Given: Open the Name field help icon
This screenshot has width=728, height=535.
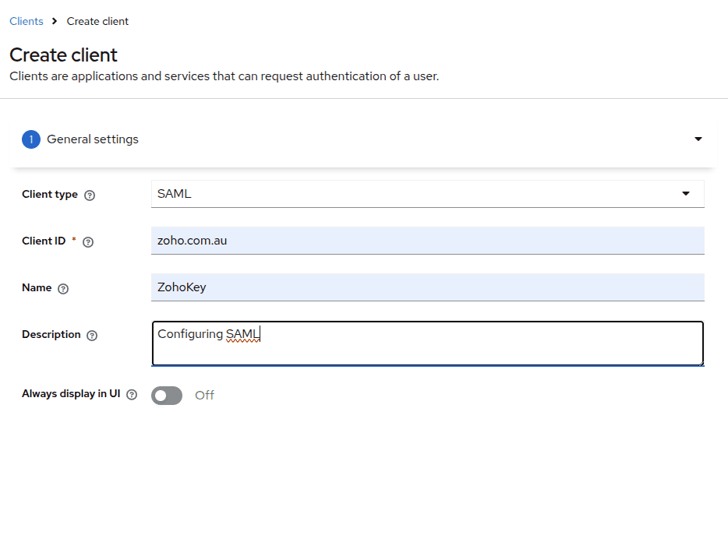Looking at the screenshot, I should [x=63, y=289].
